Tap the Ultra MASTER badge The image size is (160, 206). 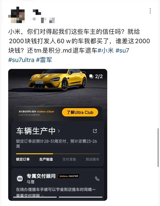point(69,176)
